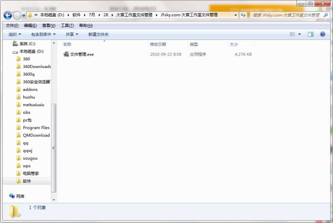Open the meituxiuxiu folder
The width and height of the screenshot is (333, 223).
point(33,105)
